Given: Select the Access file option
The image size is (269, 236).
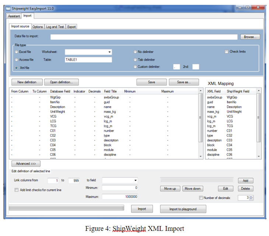Looking at the screenshot, I should (x=17, y=59).
